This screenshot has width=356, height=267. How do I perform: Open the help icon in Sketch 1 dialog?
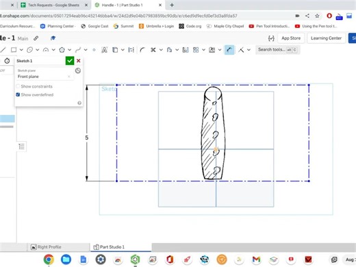click(79, 103)
